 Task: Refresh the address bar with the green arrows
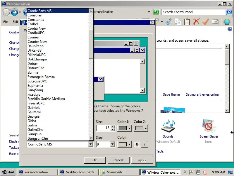[156, 12]
